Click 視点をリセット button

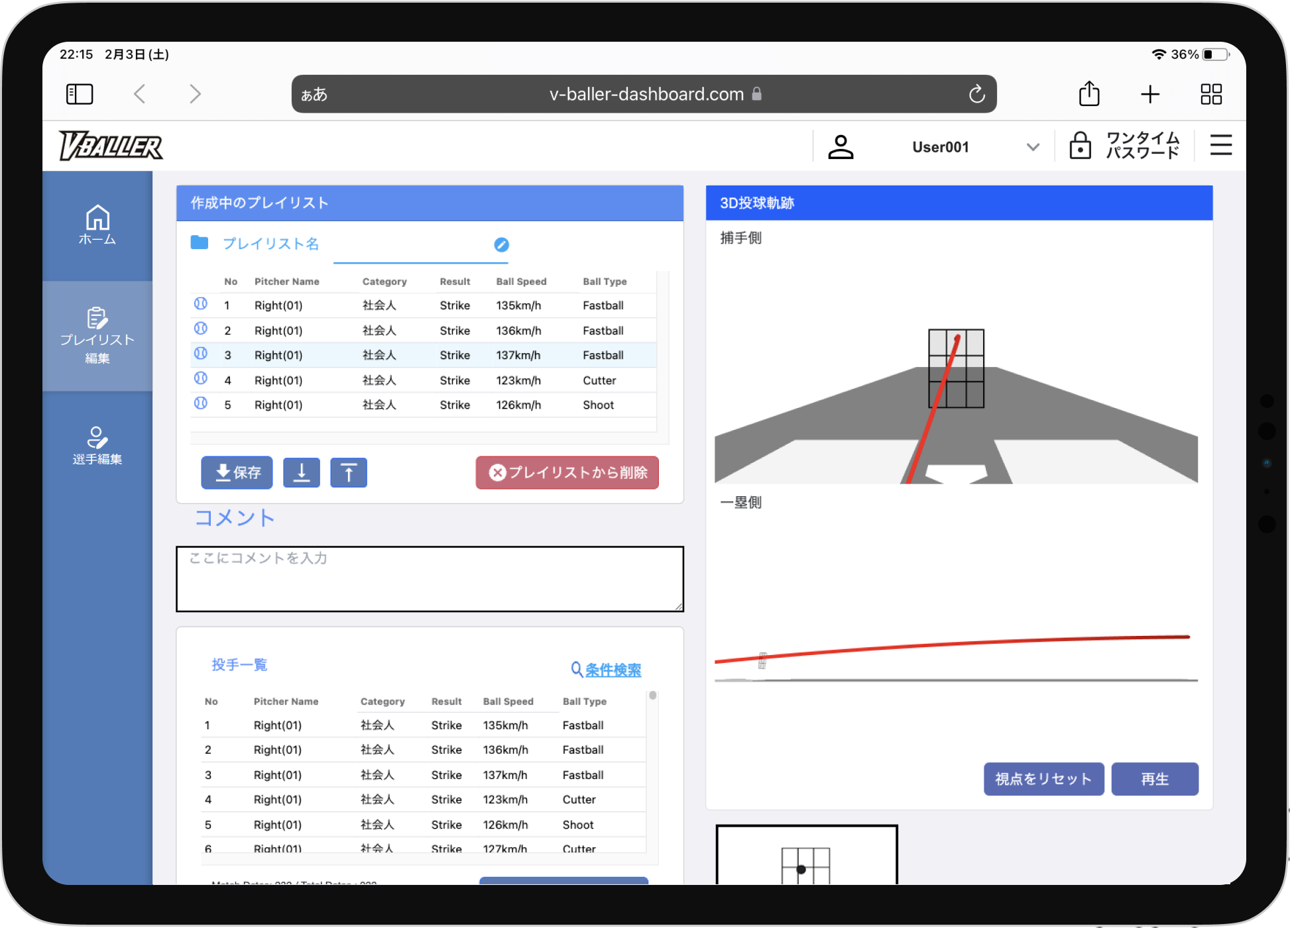pos(1043,779)
